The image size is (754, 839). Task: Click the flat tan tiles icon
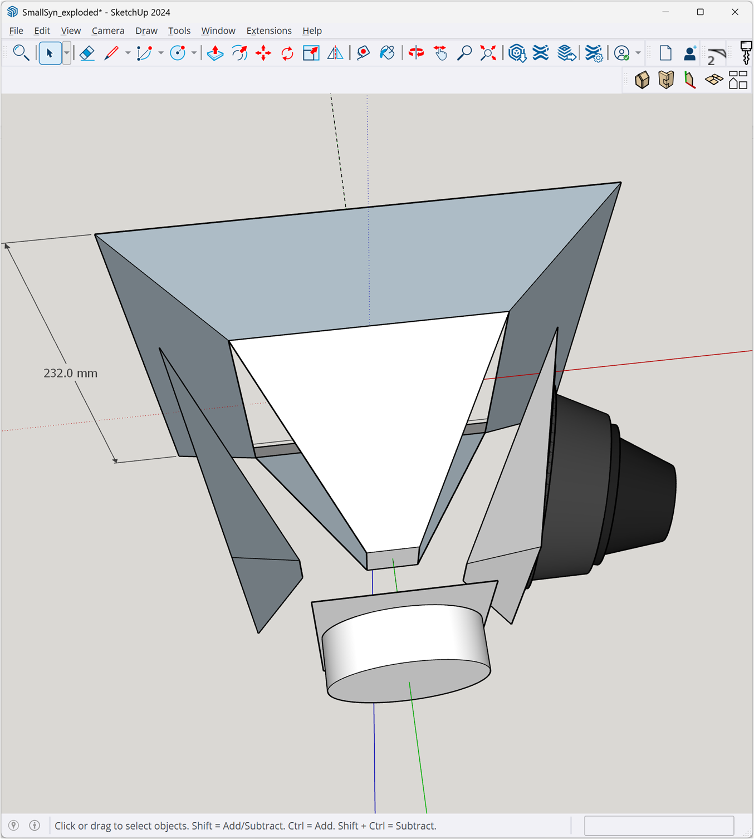point(714,80)
